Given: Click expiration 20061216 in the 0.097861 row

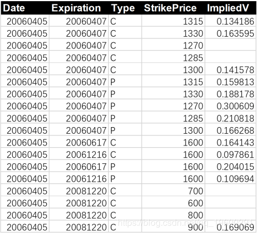Looking at the screenshot, I should (86, 154).
